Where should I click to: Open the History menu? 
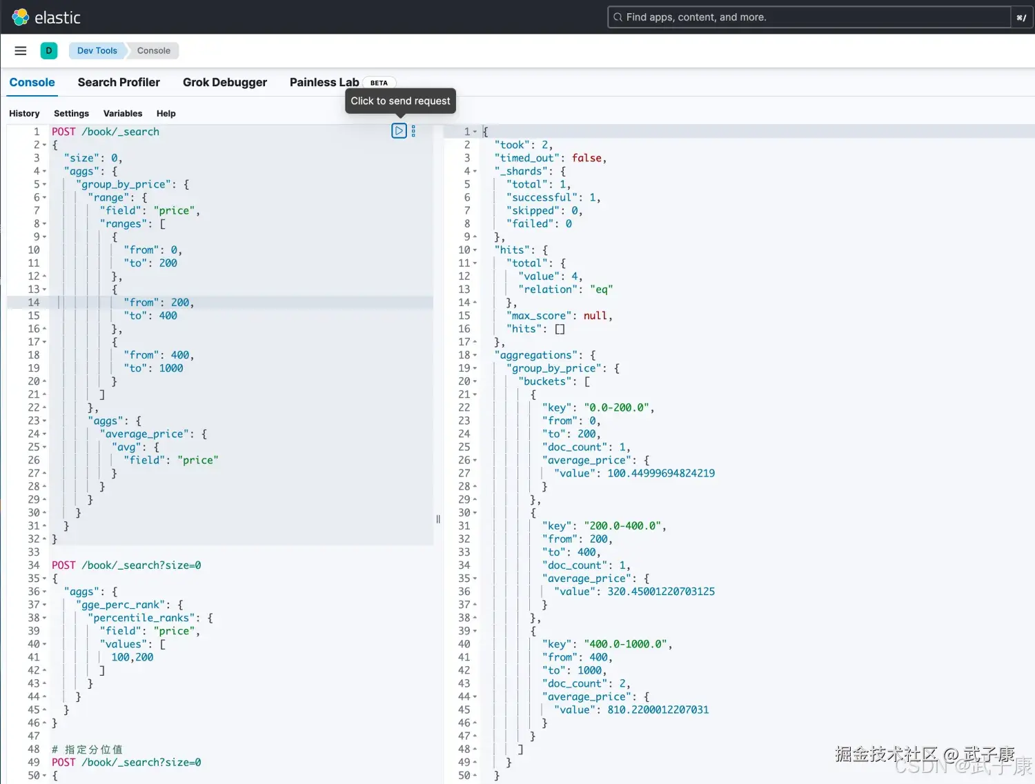click(24, 113)
